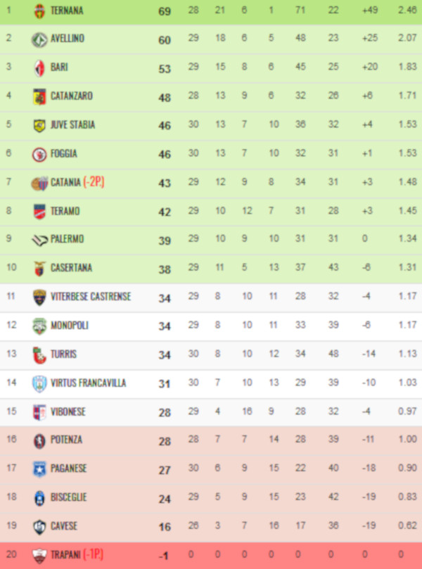Click Trapani's -1P penalty note
The width and height of the screenshot is (422, 569).
tap(94, 555)
